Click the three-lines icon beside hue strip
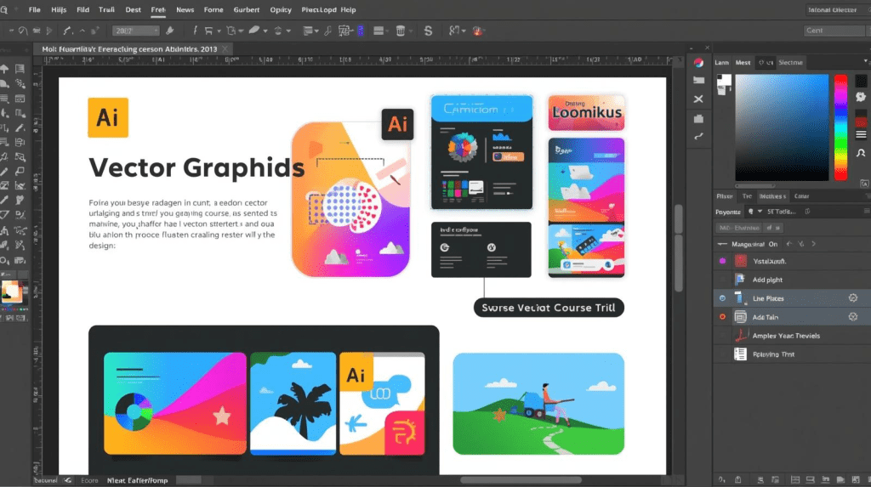 click(x=861, y=134)
